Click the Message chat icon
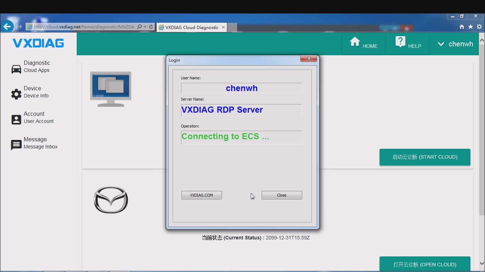The image size is (485, 272). coord(16,145)
